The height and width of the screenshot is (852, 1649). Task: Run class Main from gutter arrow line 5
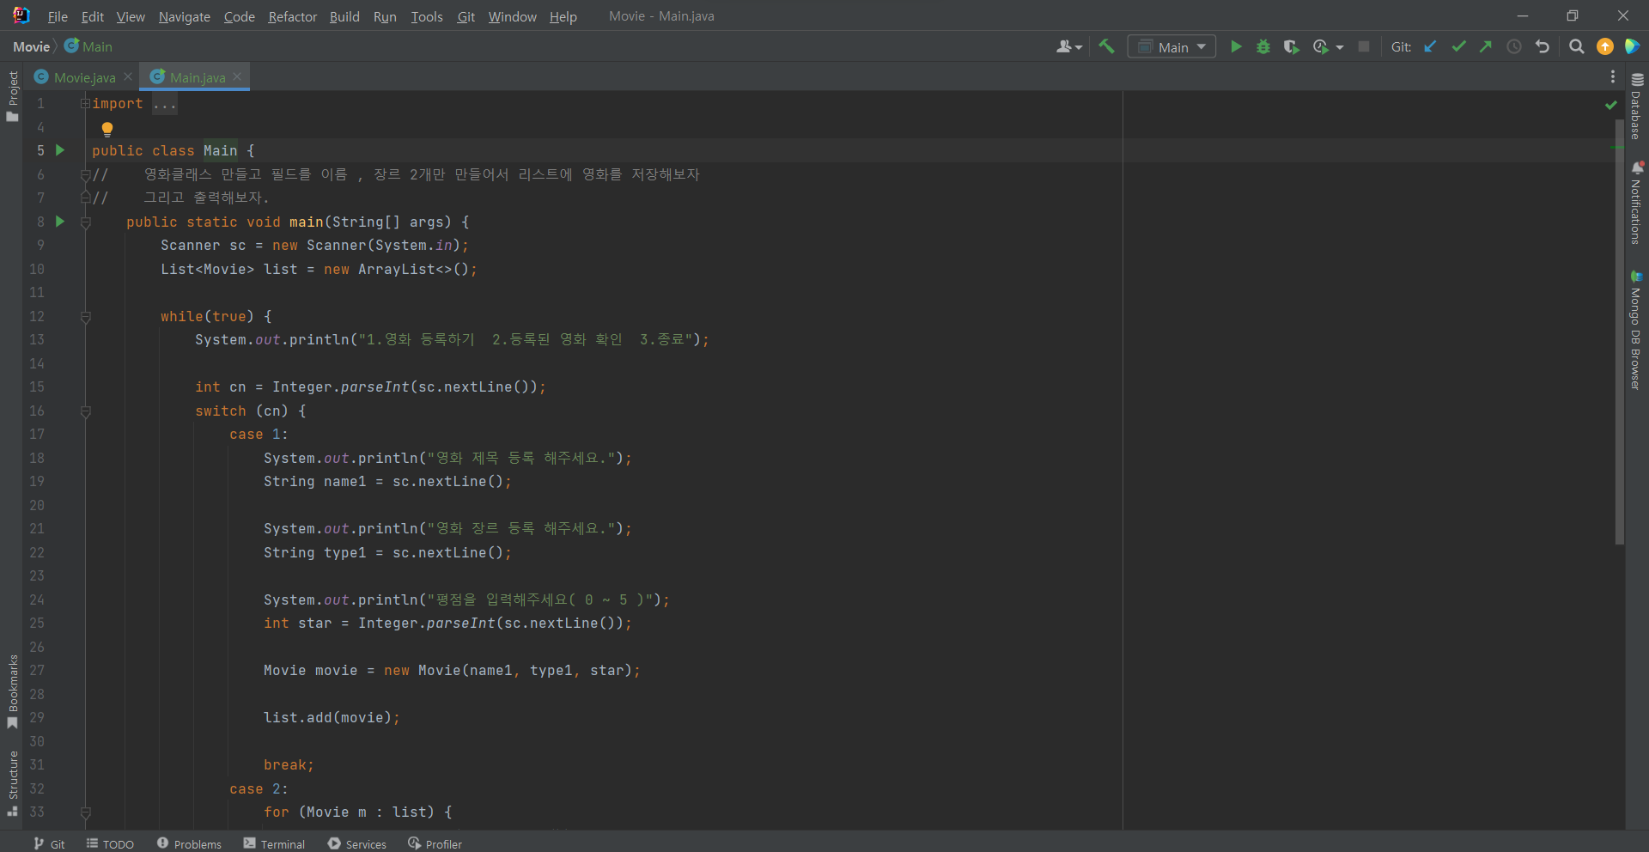[x=60, y=150]
